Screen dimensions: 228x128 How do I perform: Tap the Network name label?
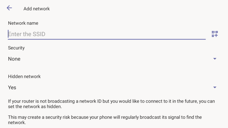pos(23,23)
